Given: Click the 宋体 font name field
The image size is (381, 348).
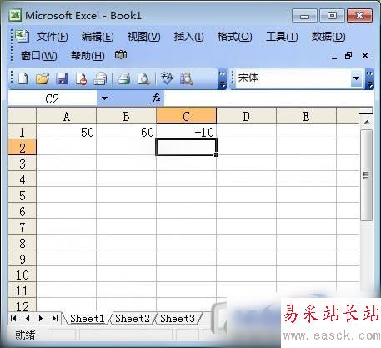Looking at the screenshot, I should click(x=293, y=78).
